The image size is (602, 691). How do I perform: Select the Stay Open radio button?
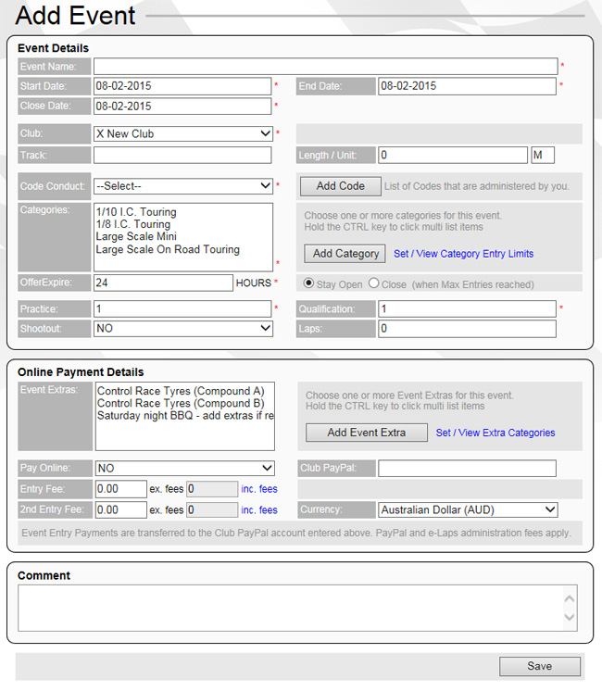pos(308,283)
